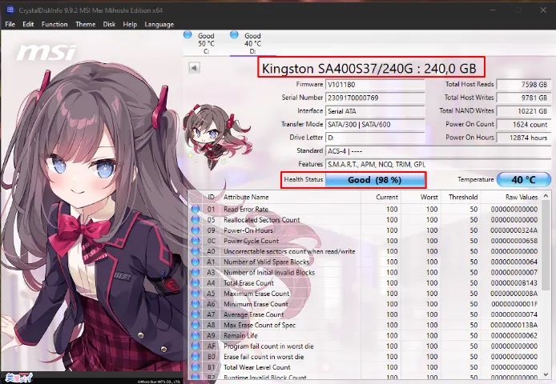
Task: Click the CrystalDiskInfo title bar app icon
Action: coord(10,10)
